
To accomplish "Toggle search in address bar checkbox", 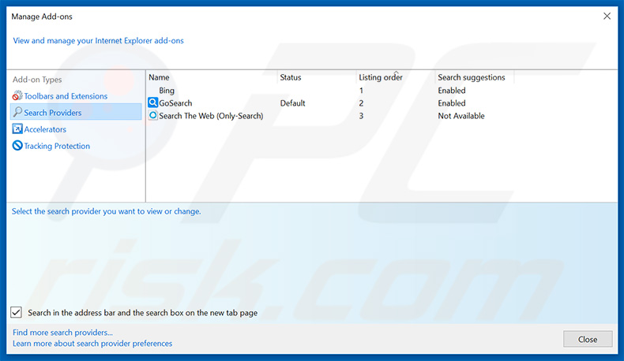I will tap(17, 313).
